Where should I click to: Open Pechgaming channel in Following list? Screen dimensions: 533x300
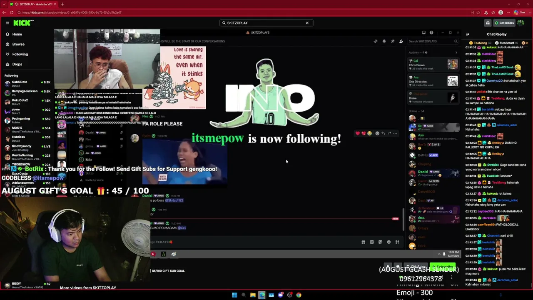tap(27, 120)
